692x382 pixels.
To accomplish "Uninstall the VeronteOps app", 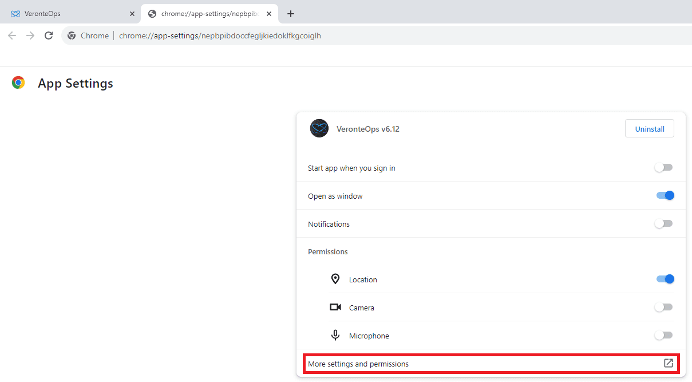I will click(x=649, y=129).
